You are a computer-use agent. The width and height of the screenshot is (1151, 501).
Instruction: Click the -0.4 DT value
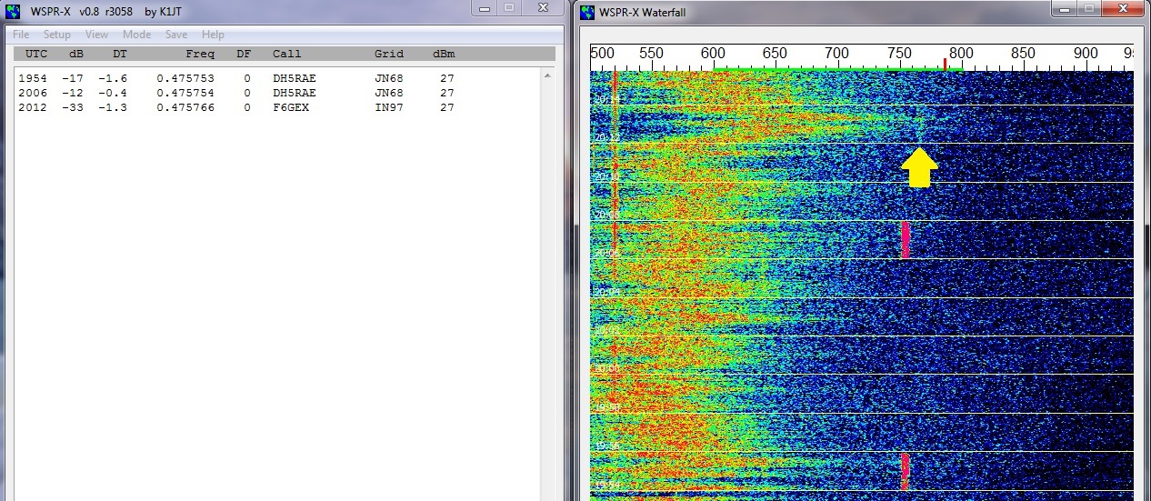(x=113, y=93)
